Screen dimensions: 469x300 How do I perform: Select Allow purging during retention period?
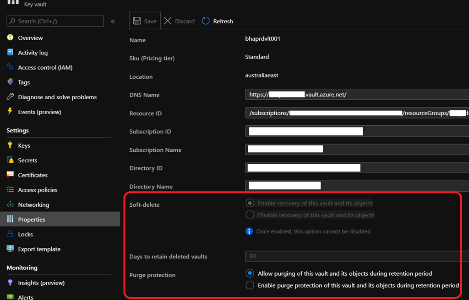point(250,273)
